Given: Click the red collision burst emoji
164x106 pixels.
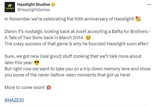Looking at the screenshot, I should tap(49, 88).
